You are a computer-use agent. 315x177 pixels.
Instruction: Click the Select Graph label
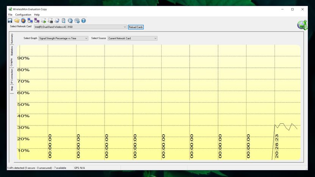pos(30,38)
